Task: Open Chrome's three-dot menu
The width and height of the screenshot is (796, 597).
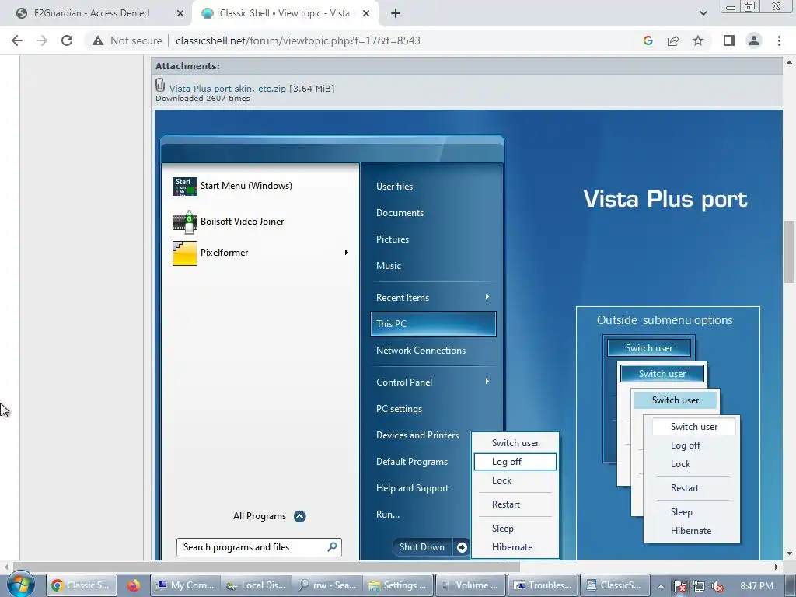Action: tap(779, 40)
